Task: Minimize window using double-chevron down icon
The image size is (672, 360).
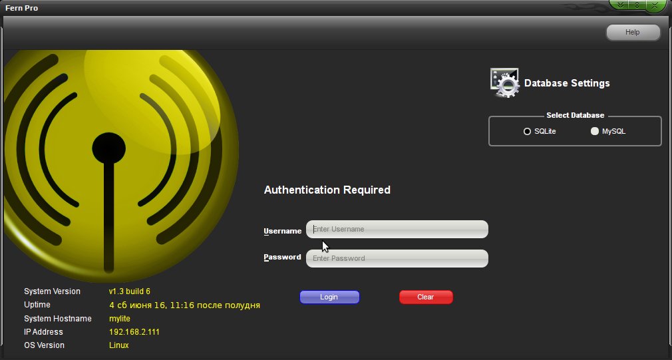Action: pos(620,5)
